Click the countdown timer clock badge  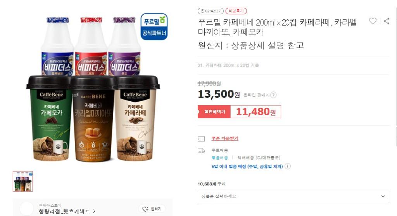[211, 11]
